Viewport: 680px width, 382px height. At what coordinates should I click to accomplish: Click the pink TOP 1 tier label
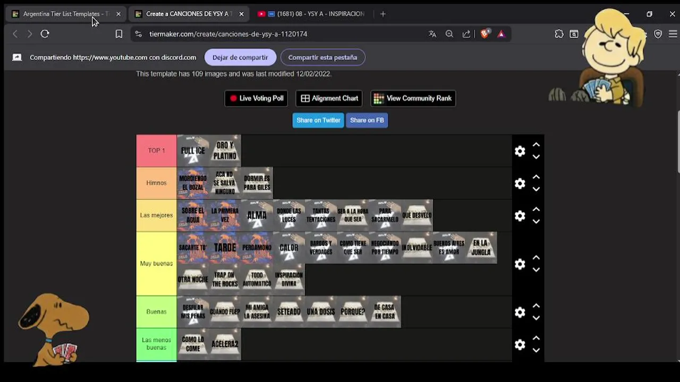(156, 151)
